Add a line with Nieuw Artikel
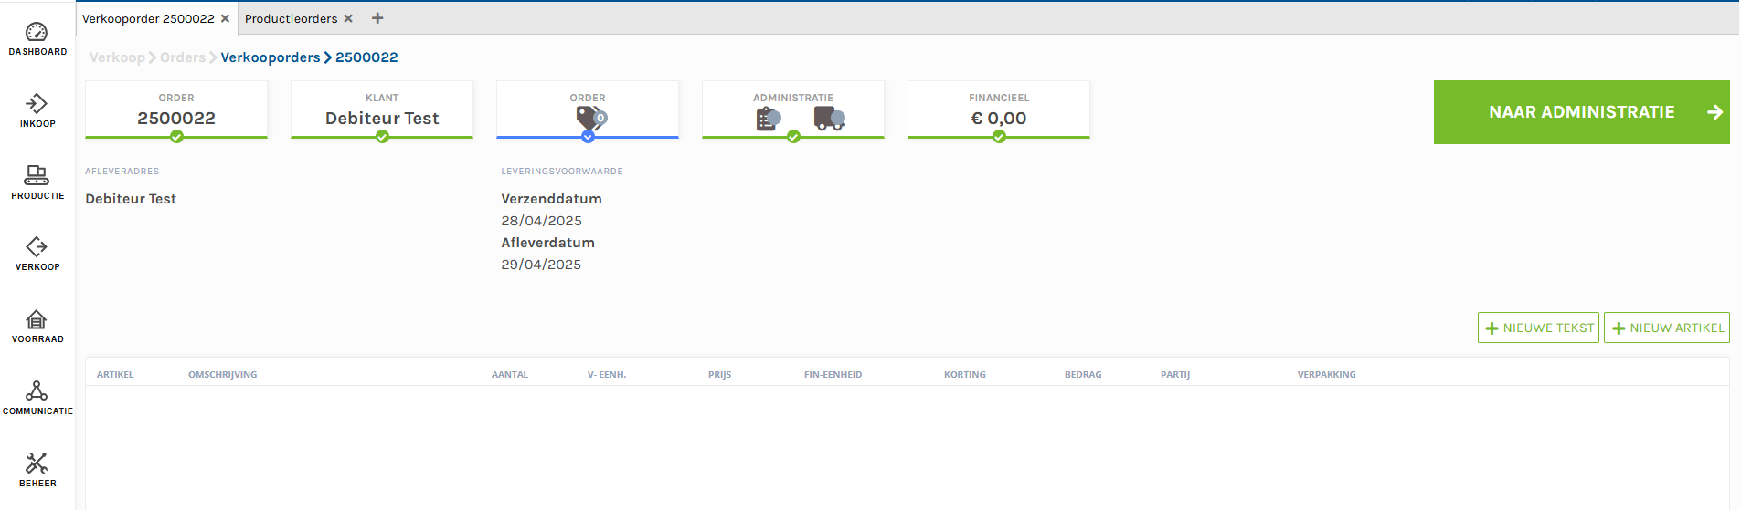The image size is (1741, 510). pyautogui.click(x=1666, y=328)
